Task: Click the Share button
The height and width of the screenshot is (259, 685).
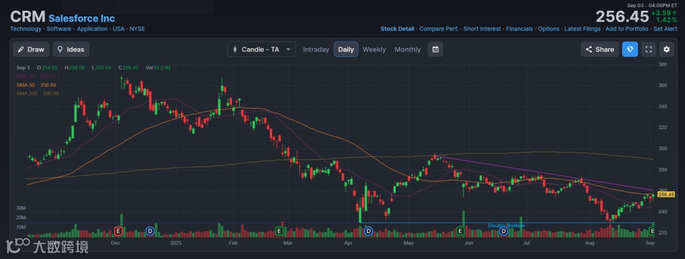Action: tap(600, 49)
